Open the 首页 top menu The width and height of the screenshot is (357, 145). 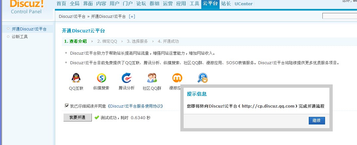tap(61, 4)
